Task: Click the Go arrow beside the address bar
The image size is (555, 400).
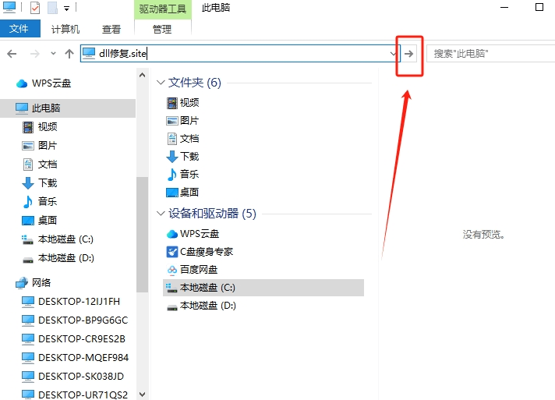Action: point(408,54)
